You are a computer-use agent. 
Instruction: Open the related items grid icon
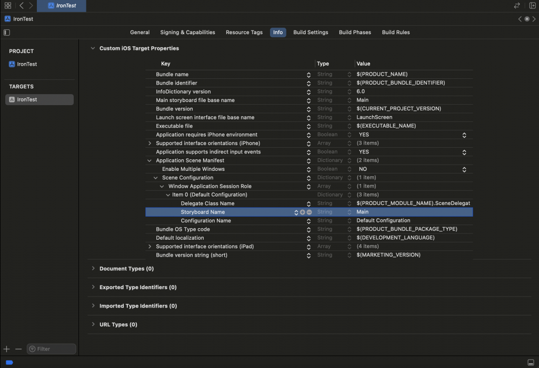tap(7, 5)
